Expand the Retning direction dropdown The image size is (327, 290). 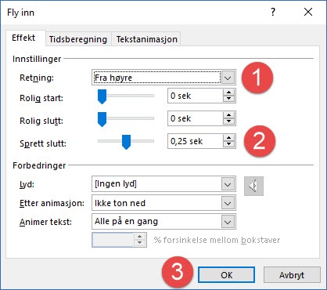tap(228, 78)
